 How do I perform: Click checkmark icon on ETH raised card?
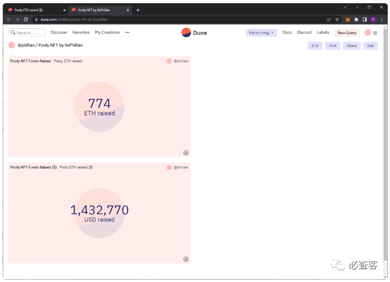click(186, 153)
